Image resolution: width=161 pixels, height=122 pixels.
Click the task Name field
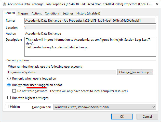click(90, 21)
